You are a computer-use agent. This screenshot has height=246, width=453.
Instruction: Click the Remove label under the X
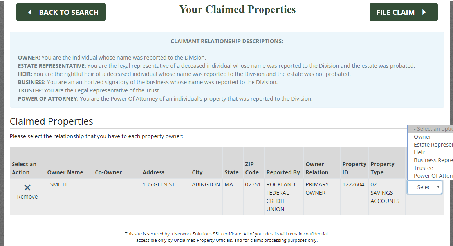coord(27,197)
